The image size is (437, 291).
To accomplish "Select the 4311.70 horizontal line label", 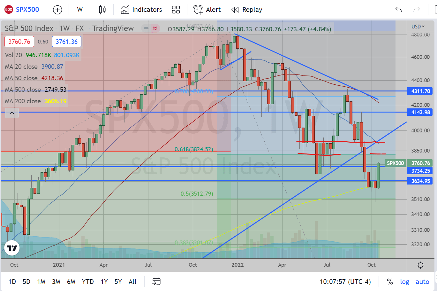I will coord(420,91).
